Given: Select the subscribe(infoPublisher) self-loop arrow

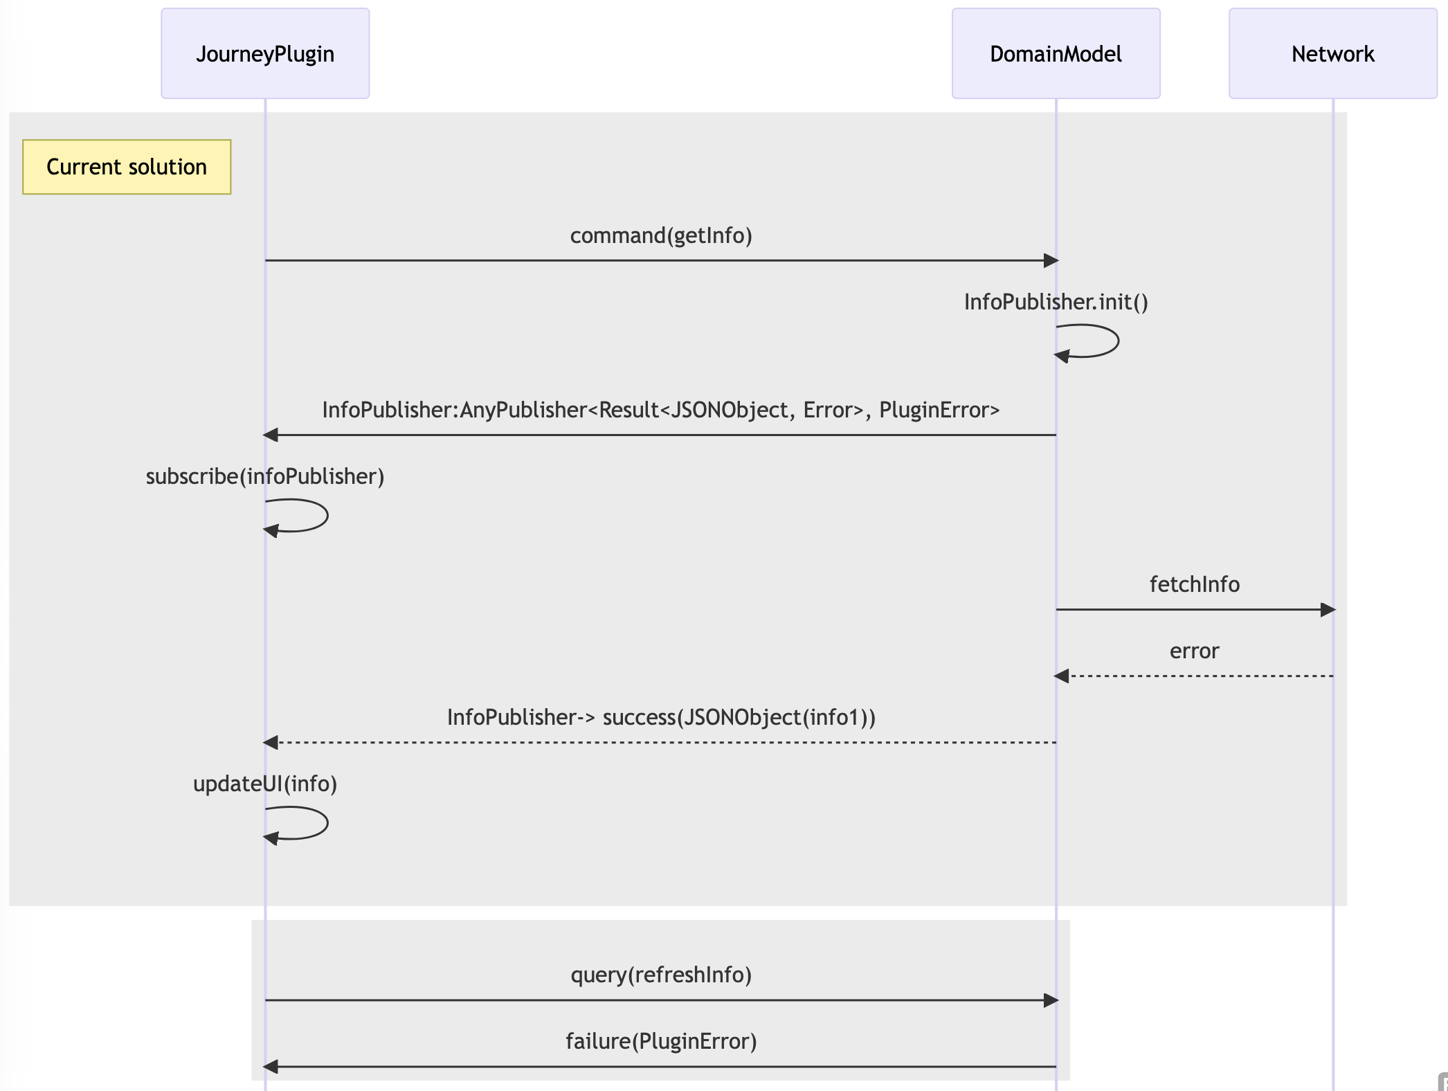Looking at the screenshot, I should tap(298, 516).
